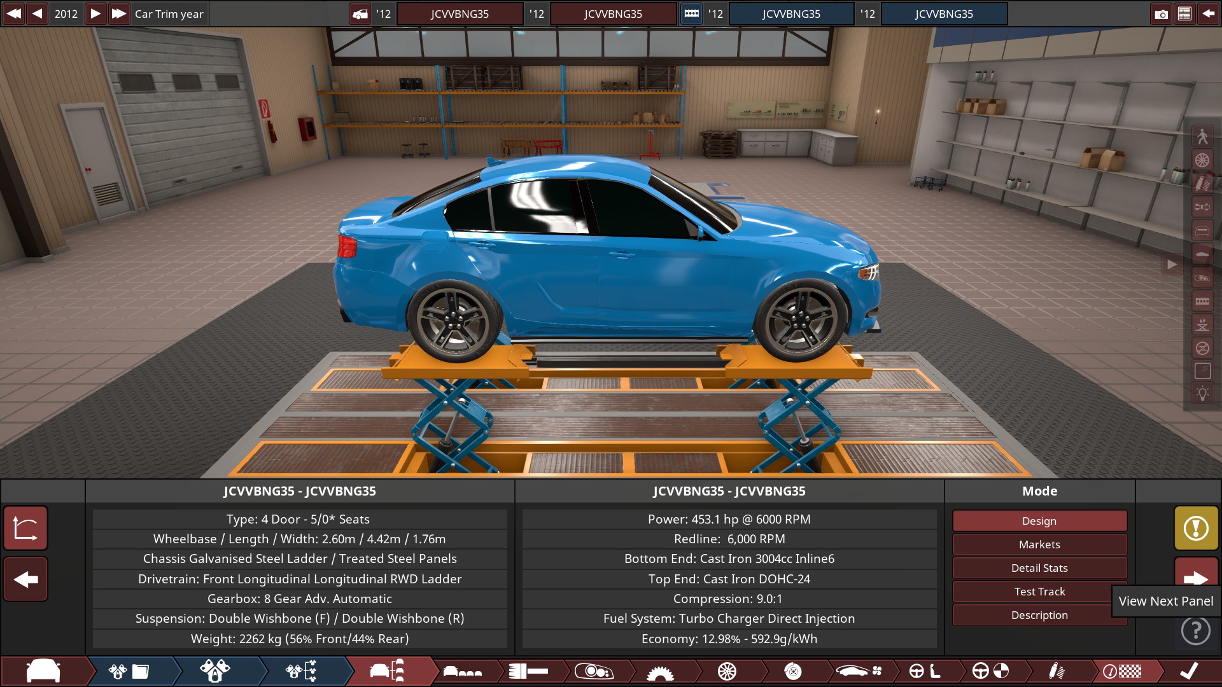This screenshot has height=687, width=1222.
Task: Open help with the question mark icon
Action: 1196,630
